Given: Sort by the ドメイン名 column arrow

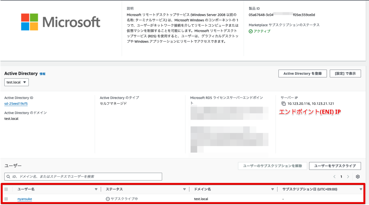Looking at the screenshot, I should pos(273,189).
